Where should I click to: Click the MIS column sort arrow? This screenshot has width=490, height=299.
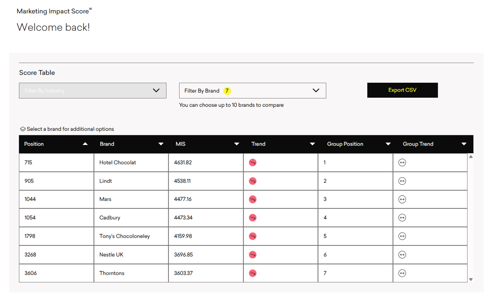(x=237, y=144)
